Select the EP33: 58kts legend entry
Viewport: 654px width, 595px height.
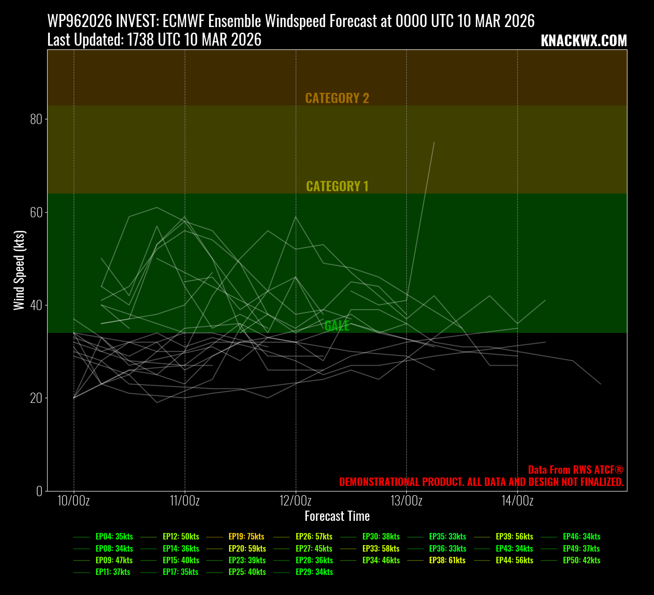[381, 549]
